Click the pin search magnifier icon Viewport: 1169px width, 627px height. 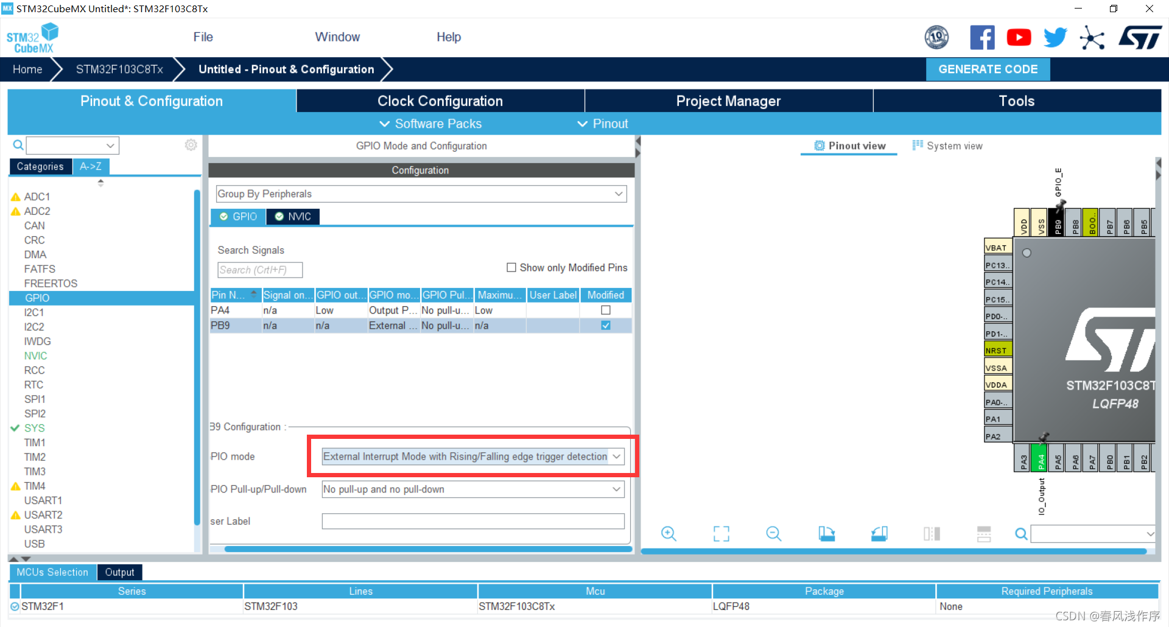click(1021, 534)
